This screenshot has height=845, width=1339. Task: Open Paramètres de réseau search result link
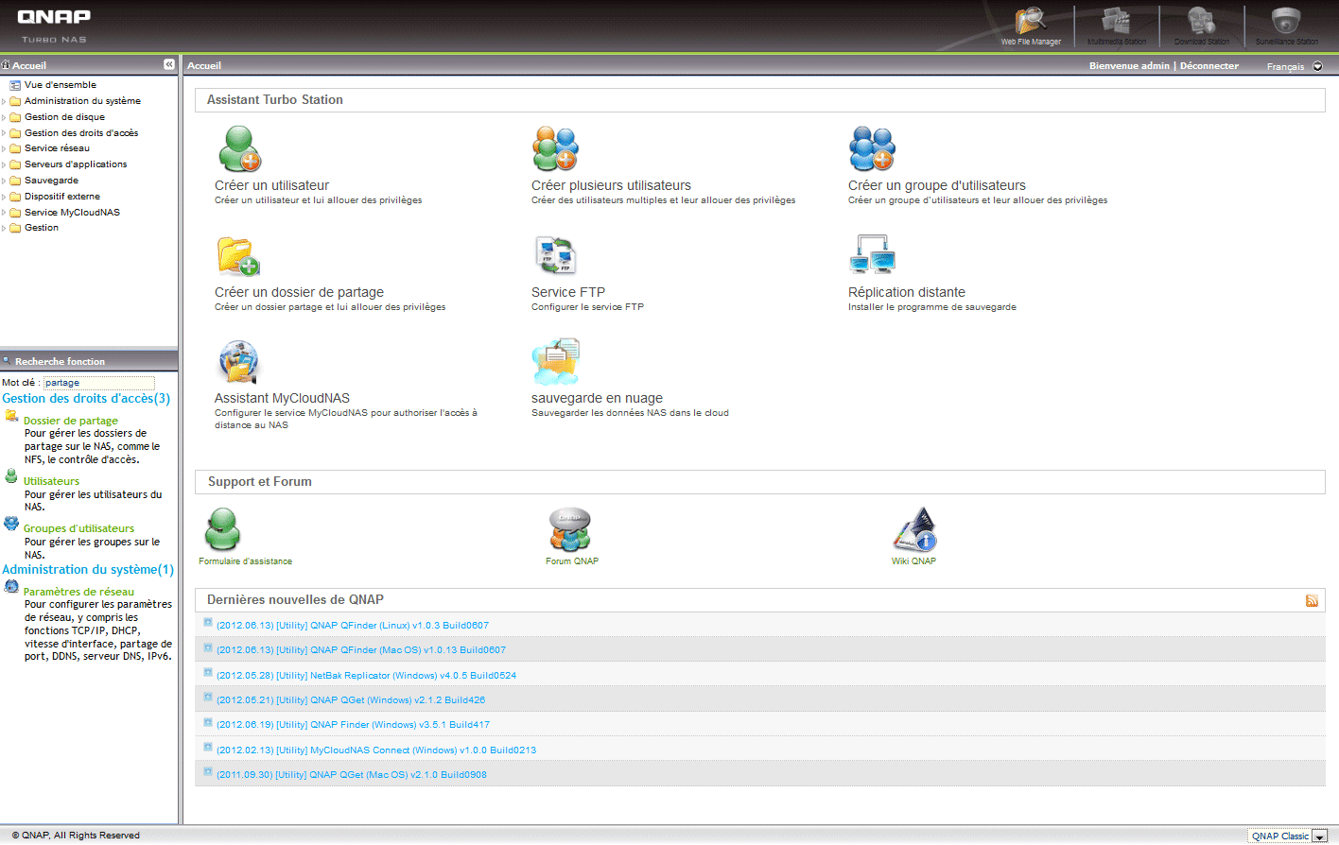[78, 592]
